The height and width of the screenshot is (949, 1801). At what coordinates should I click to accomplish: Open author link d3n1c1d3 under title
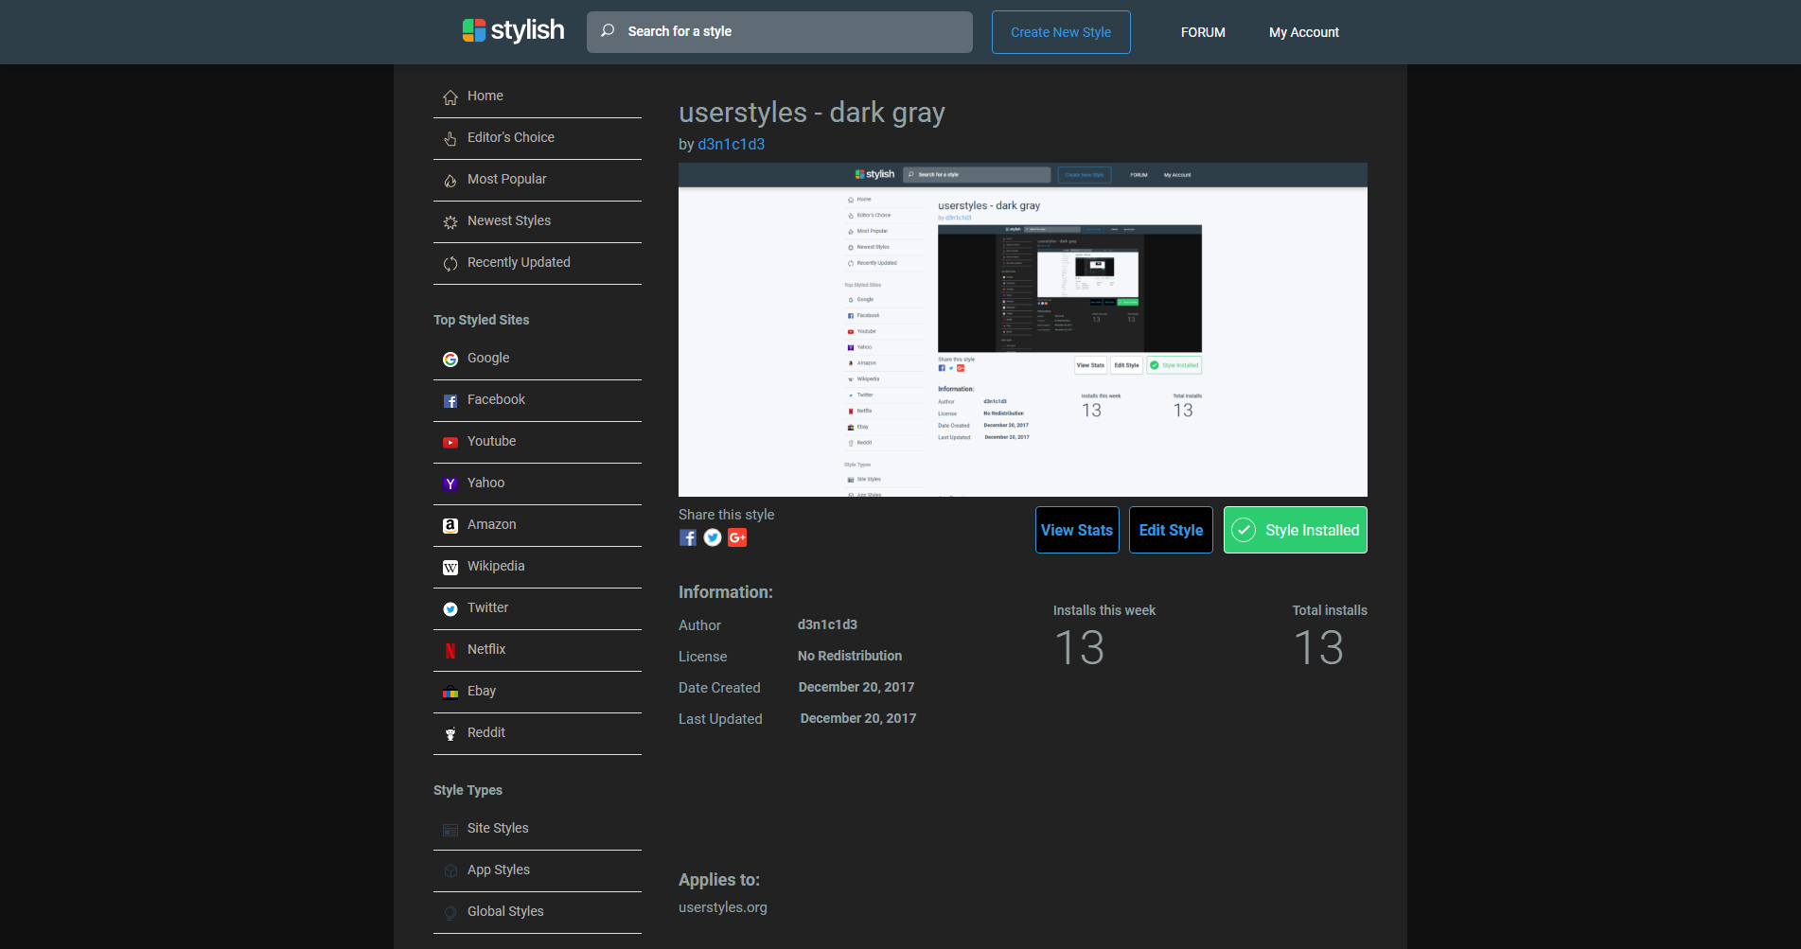click(x=731, y=144)
